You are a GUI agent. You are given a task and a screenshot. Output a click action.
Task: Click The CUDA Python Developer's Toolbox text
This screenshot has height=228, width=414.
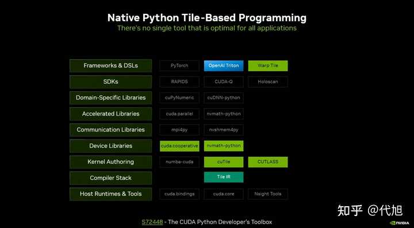coord(220,222)
